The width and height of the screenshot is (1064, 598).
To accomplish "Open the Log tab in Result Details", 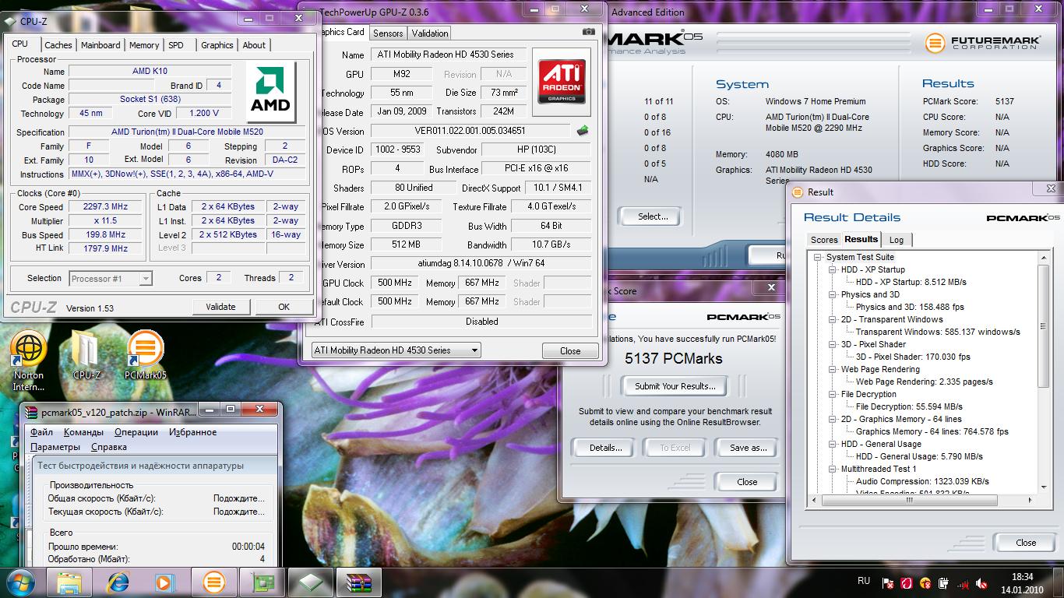I will [x=897, y=240].
